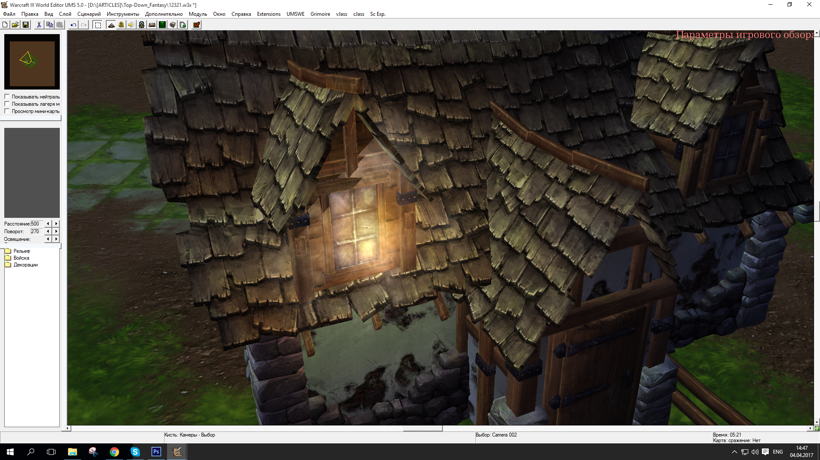
Task: Open the Сценарий menu
Action: click(x=89, y=14)
